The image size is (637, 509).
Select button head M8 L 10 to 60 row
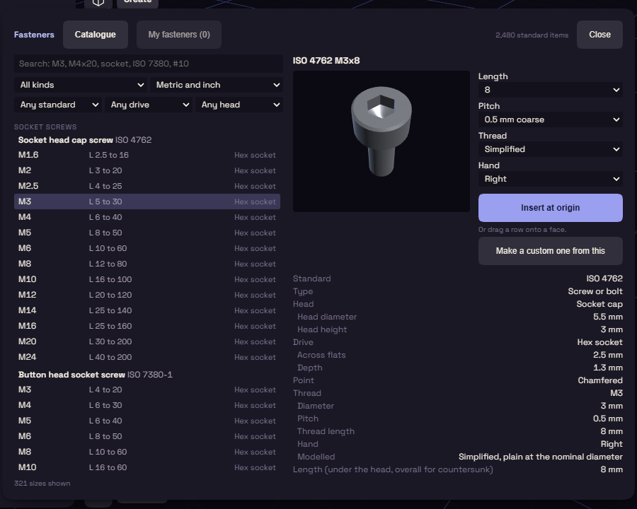coord(147,452)
